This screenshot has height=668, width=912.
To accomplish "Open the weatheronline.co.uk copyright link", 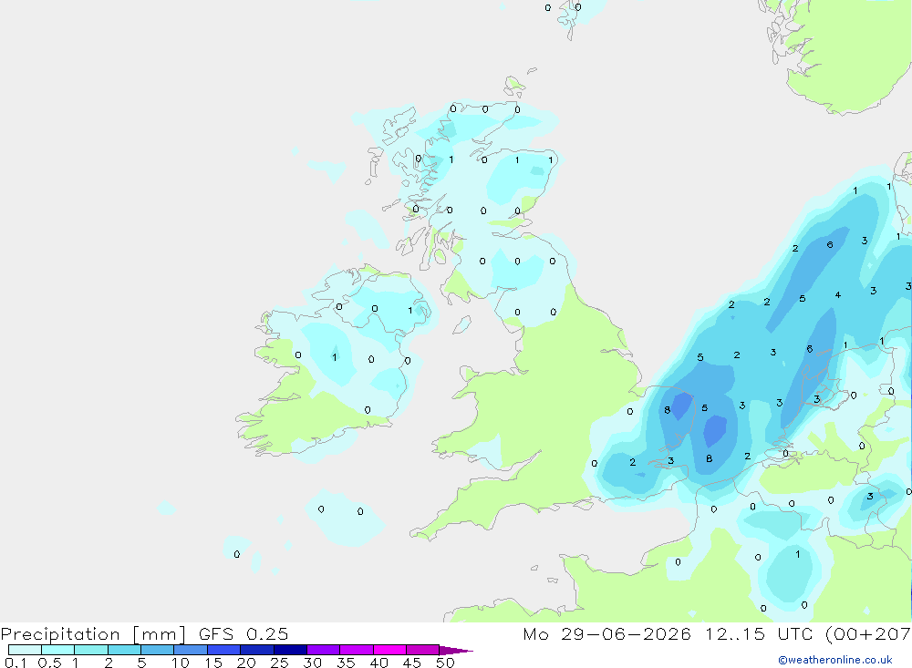I will coord(835,660).
